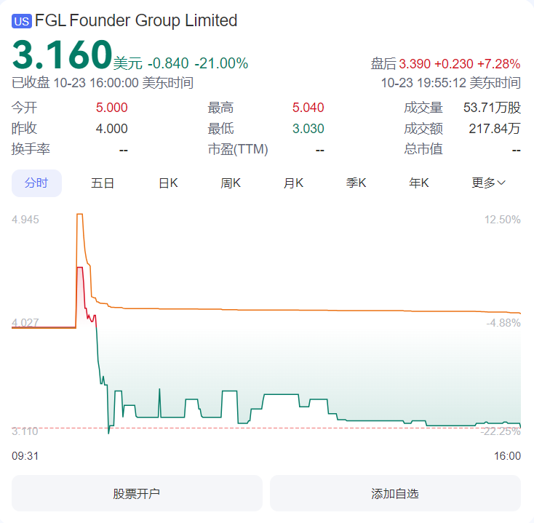Screen dimensions: 534x523
Task: View the 年K chart tab
Action: (419, 183)
